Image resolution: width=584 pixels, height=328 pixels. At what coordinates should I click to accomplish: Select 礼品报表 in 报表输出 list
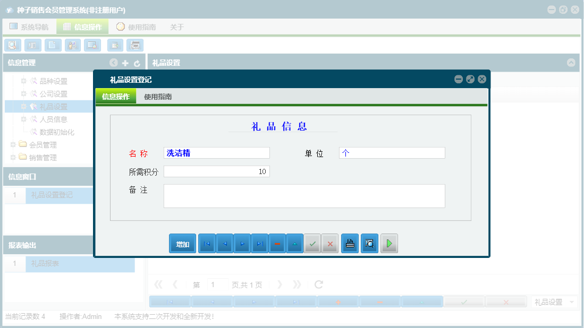(x=80, y=263)
